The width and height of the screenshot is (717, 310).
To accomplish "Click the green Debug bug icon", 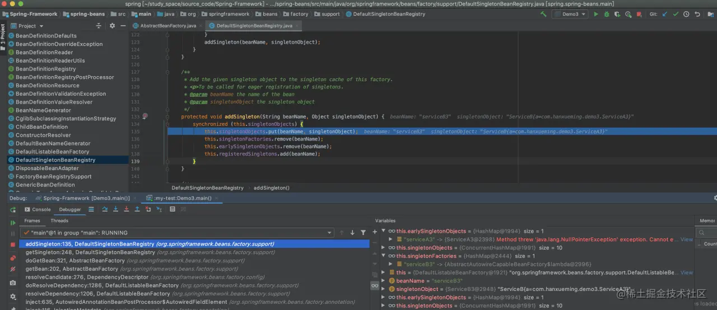I will click(607, 14).
